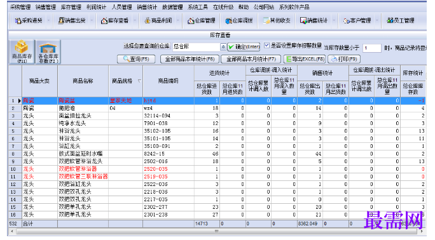Screen dimensions: 435x240
Task: Expand the arrow next to 库存查看 toolbar button
Action: tap(135, 20)
